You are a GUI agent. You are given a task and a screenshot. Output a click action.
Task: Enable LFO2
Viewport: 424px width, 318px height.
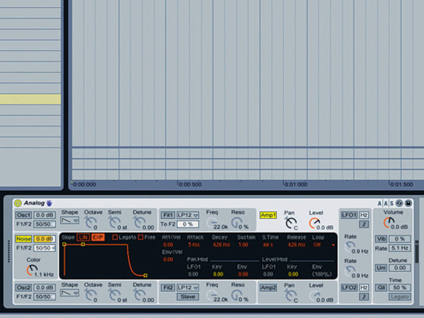click(x=349, y=288)
